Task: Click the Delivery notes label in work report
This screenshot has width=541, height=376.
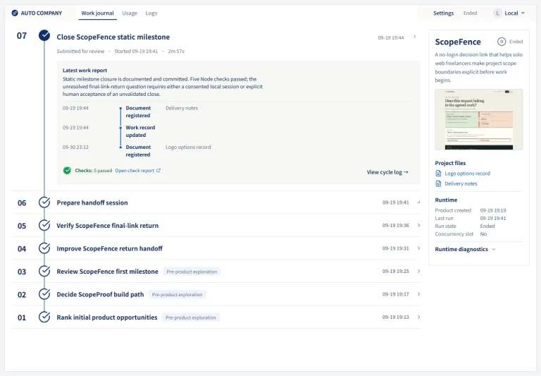Action: [x=182, y=108]
